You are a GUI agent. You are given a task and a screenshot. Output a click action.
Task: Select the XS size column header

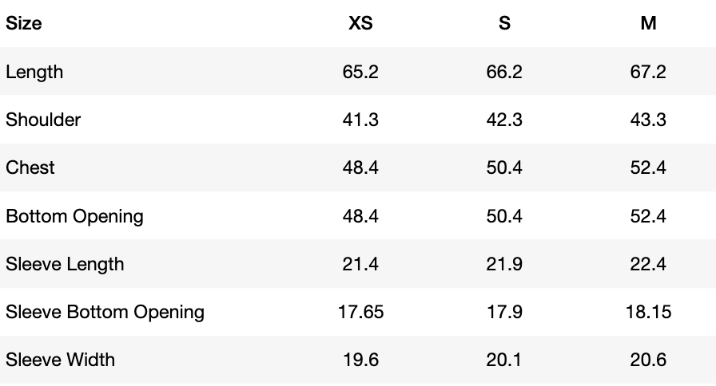pyautogui.click(x=360, y=24)
